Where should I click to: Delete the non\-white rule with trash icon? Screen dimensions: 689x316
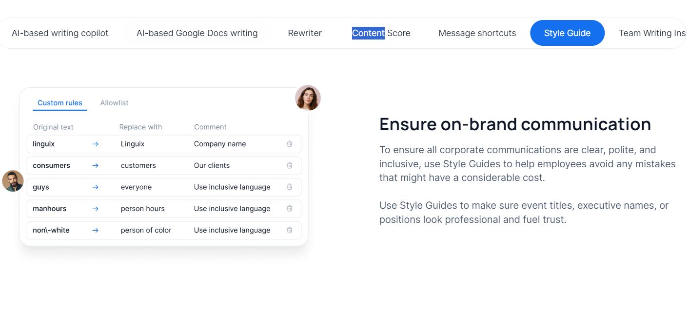point(290,230)
